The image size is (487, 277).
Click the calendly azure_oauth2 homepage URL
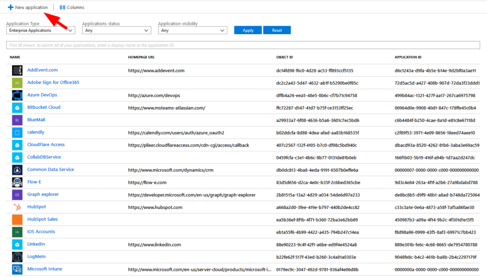point(176,133)
